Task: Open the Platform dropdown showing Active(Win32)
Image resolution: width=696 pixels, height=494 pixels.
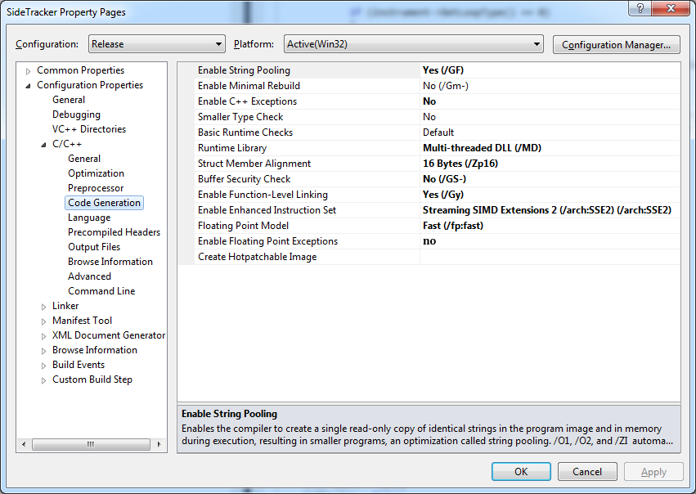Action: [x=413, y=44]
